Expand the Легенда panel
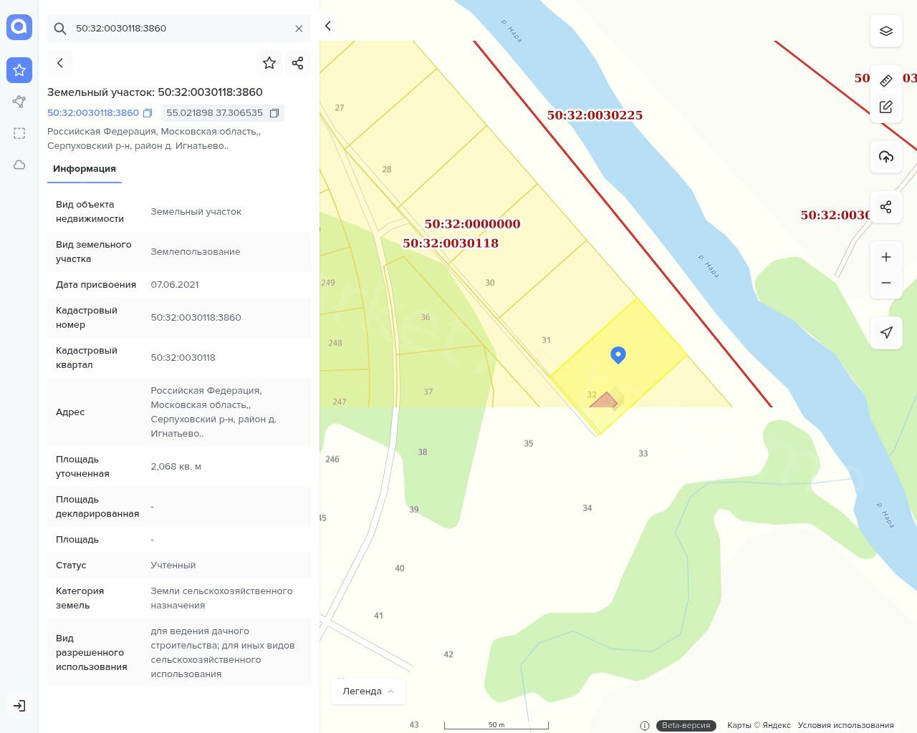The height and width of the screenshot is (733, 917). 368,691
